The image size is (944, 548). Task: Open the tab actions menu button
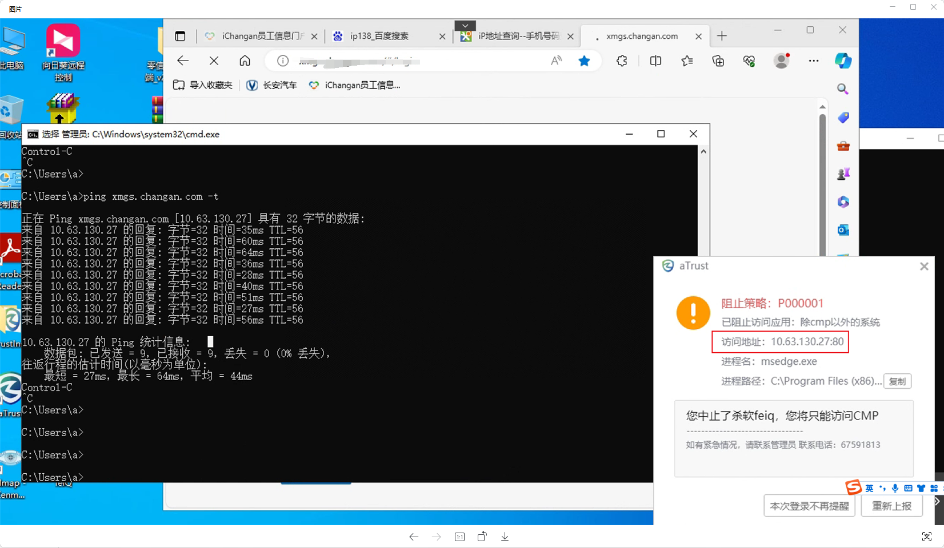point(180,36)
